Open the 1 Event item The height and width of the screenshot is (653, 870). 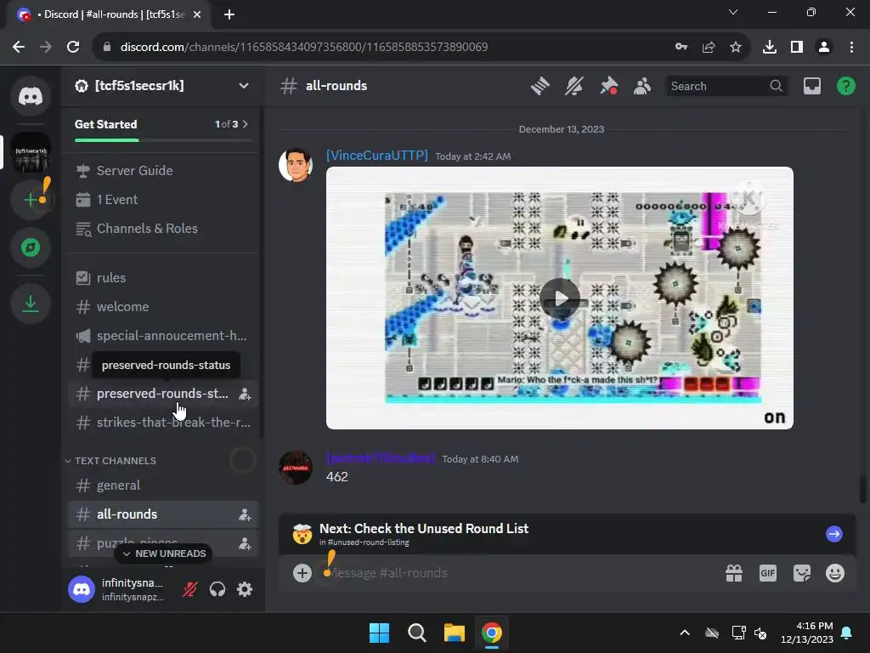coord(162,199)
